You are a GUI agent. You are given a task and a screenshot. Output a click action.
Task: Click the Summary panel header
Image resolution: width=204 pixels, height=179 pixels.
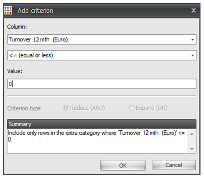[x=102, y=124]
